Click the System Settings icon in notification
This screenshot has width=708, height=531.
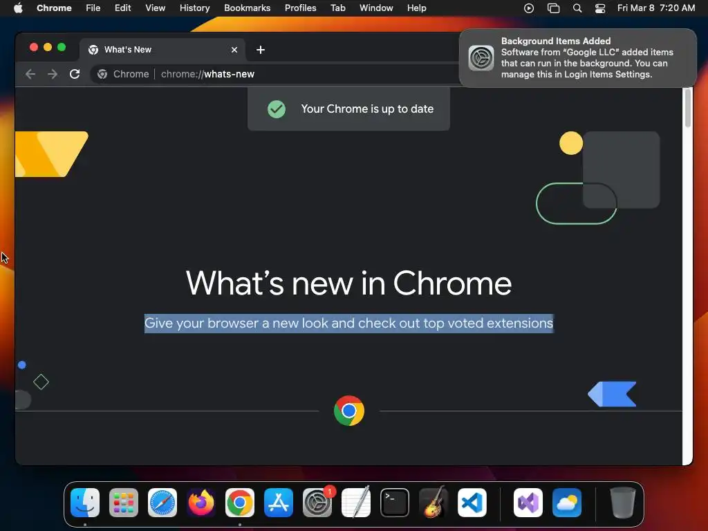[481, 58]
